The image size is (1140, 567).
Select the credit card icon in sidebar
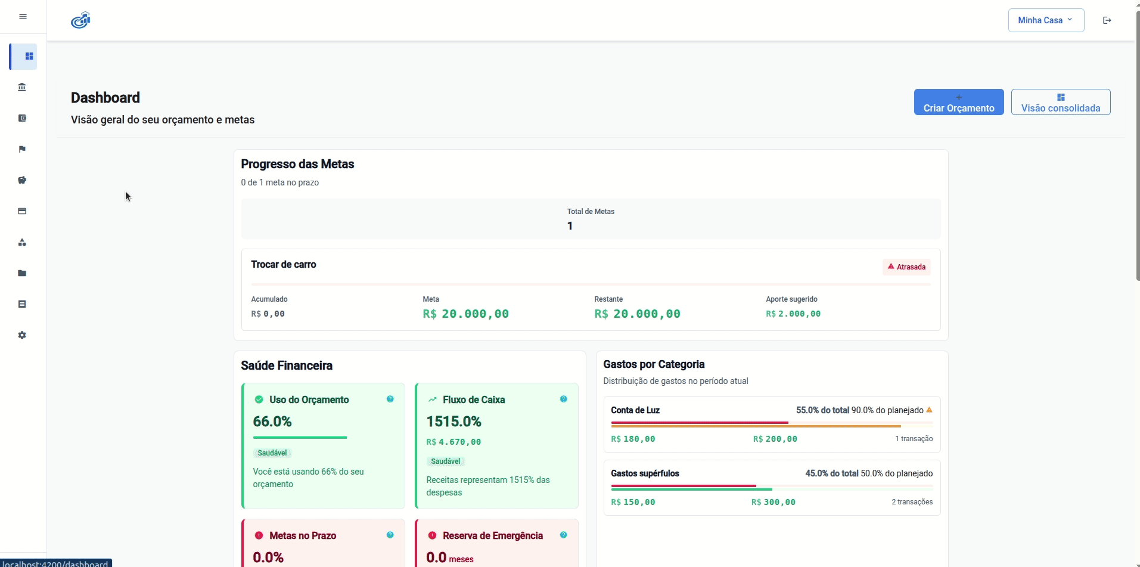[23, 210]
